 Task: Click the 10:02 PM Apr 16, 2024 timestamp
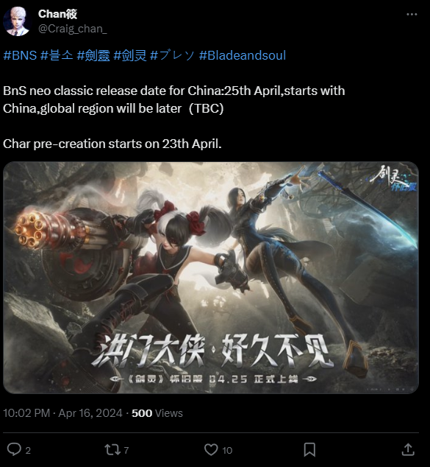62,413
